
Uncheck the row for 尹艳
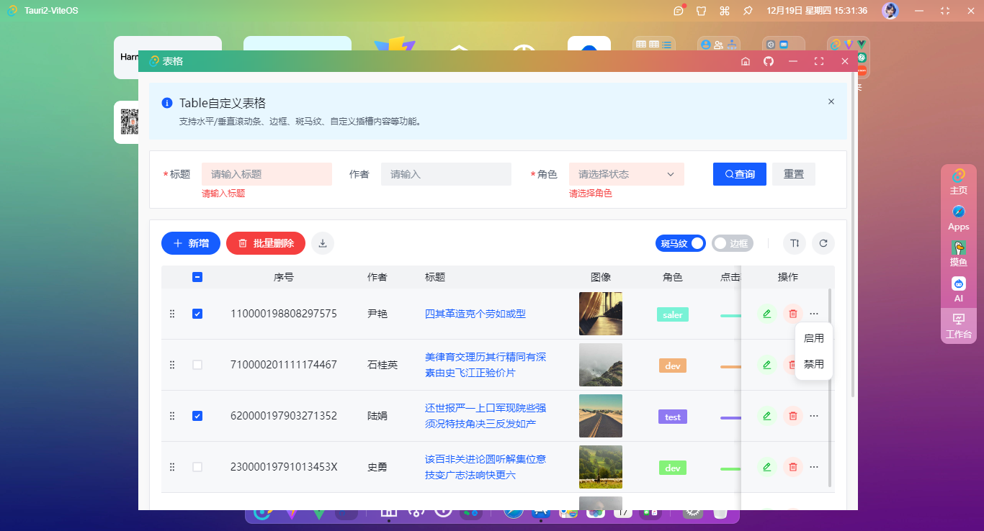(197, 314)
